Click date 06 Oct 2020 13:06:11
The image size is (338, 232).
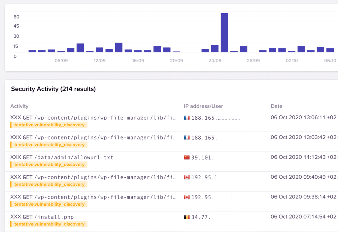[304, 118]
